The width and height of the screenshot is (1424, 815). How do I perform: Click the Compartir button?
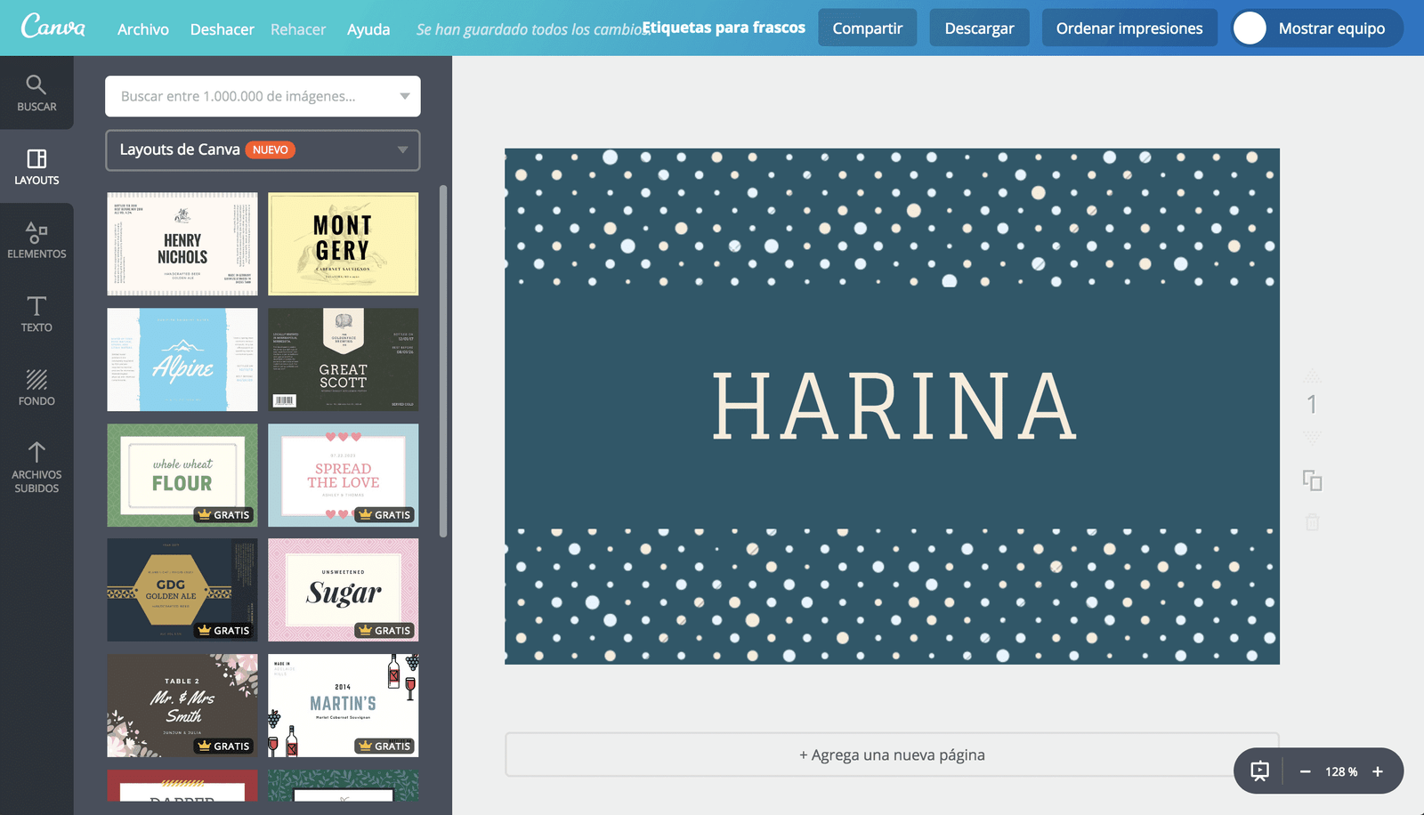click(x=867, y=28)
